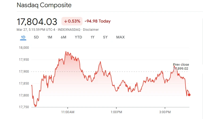Screen dimensions: 203x119
Task: Select the YTD range tab
Action: [78, 37]
